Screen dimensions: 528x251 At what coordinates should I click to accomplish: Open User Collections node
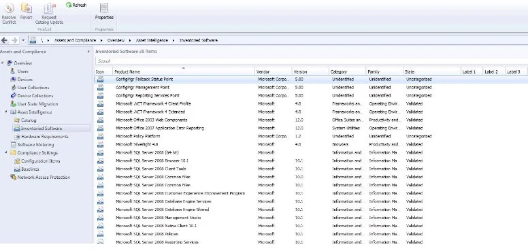[x=33, y=88]
